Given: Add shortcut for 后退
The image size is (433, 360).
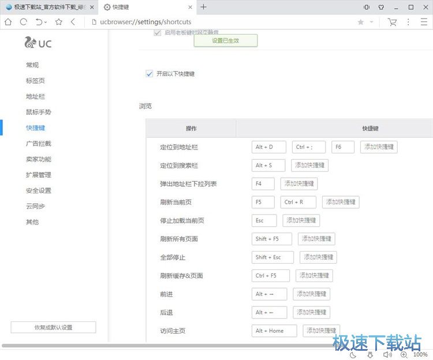Looking at the screenshot, I should point(311,312).
